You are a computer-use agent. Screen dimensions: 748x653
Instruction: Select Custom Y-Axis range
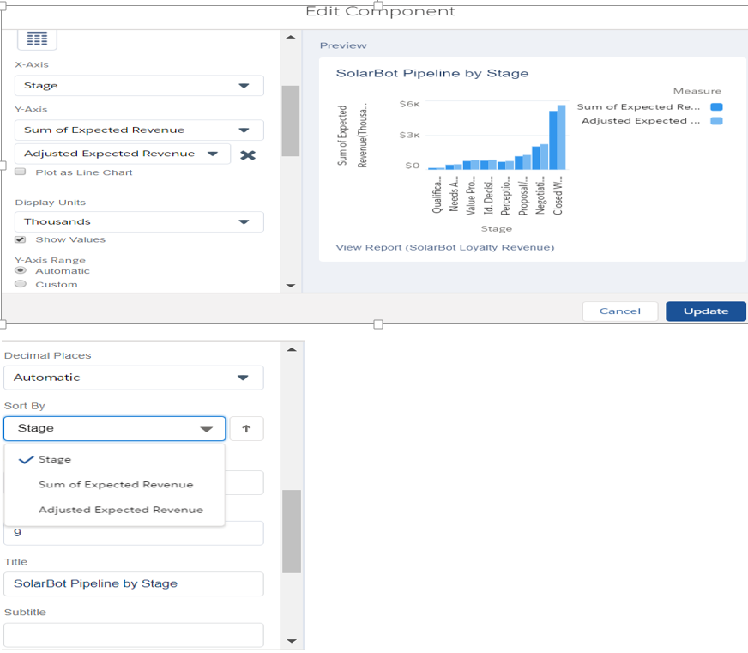(21, 284)
